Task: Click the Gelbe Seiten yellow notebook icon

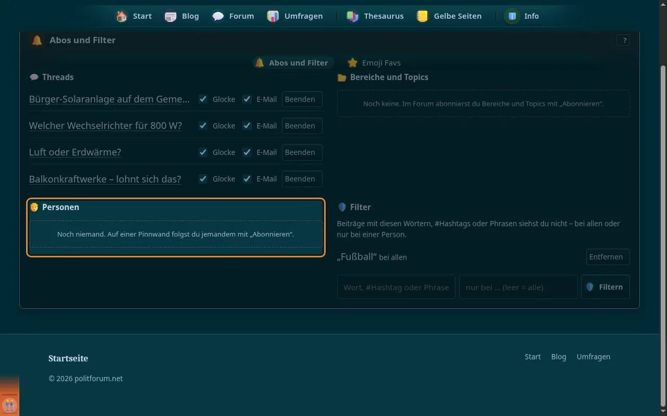Action: tap(422, 16)
